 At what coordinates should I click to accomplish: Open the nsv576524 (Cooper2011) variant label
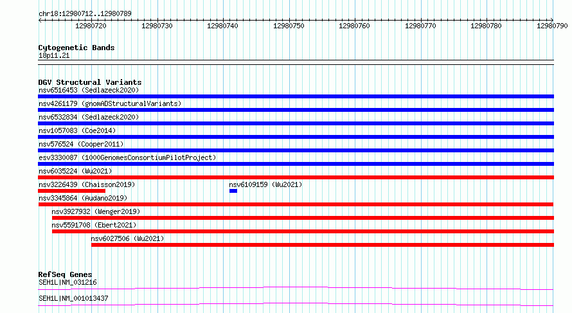point(81,144)
